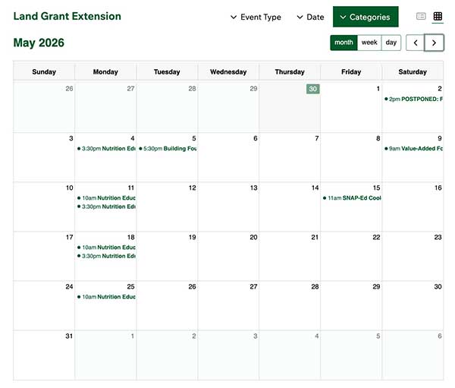Open the Date filter dropdown
This screenshot has height=388, width=455.
coord(310,17)
